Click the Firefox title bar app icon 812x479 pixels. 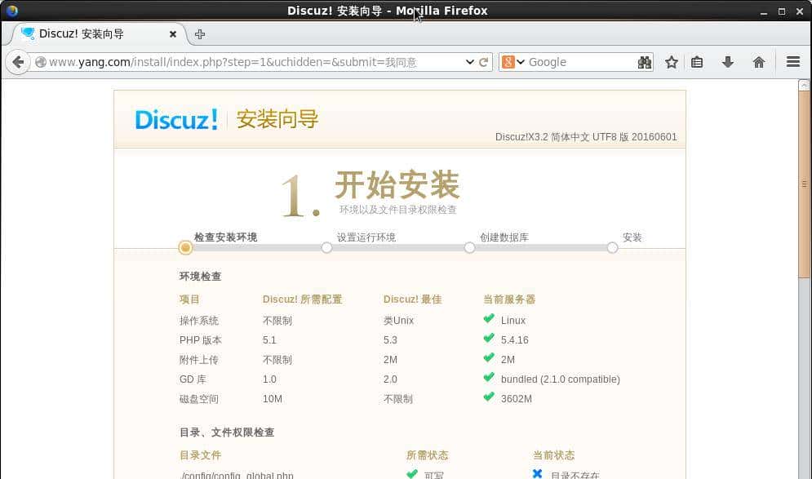coord(11,11)
